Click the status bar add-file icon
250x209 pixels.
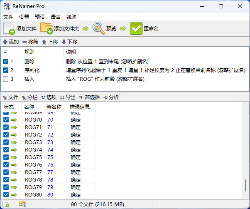click(x=6, y=204)
